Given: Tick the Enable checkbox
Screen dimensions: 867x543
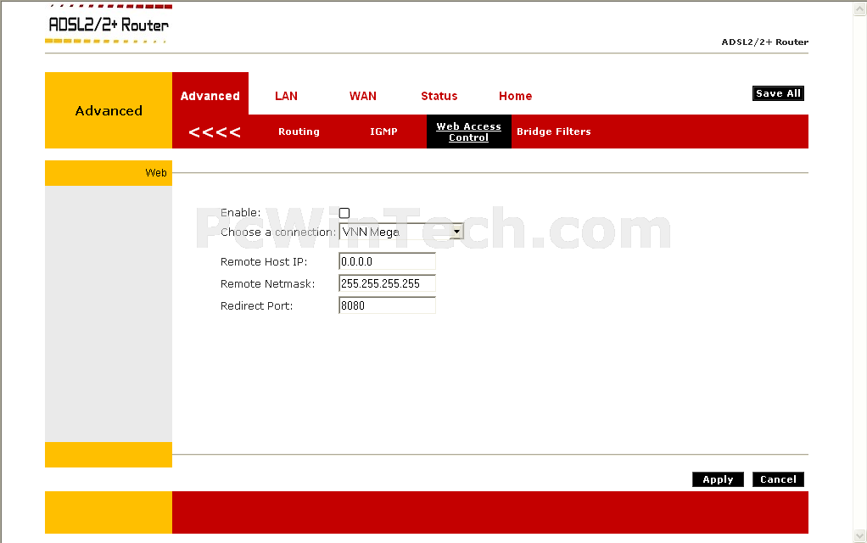Looking at the screenshot, I should [x=344, y=213].
